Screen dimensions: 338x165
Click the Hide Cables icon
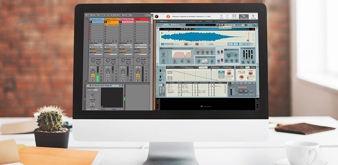(x=243, y=16)
